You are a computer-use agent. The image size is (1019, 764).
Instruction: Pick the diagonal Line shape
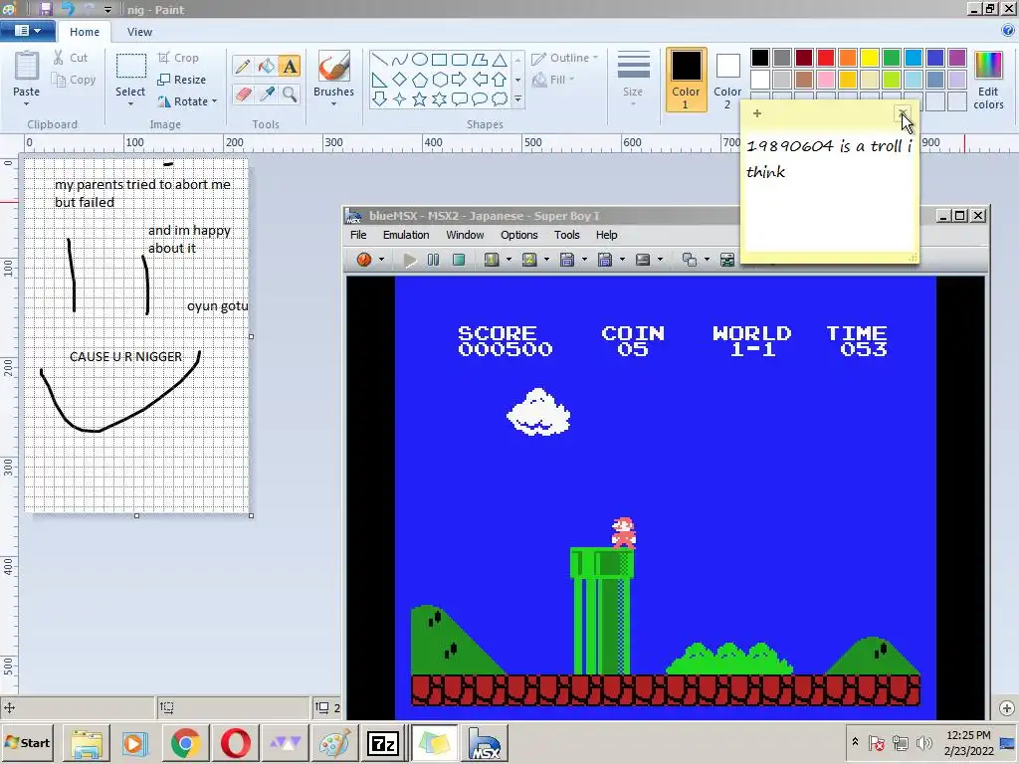tap(380, 60)
